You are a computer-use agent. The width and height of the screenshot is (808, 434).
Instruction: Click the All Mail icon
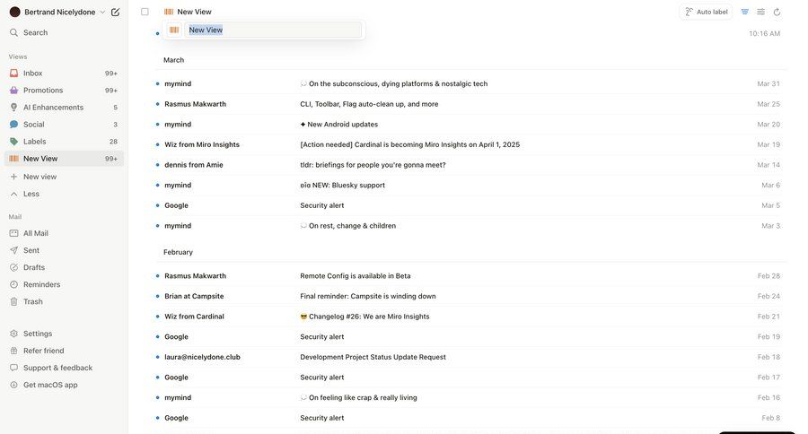13,233
